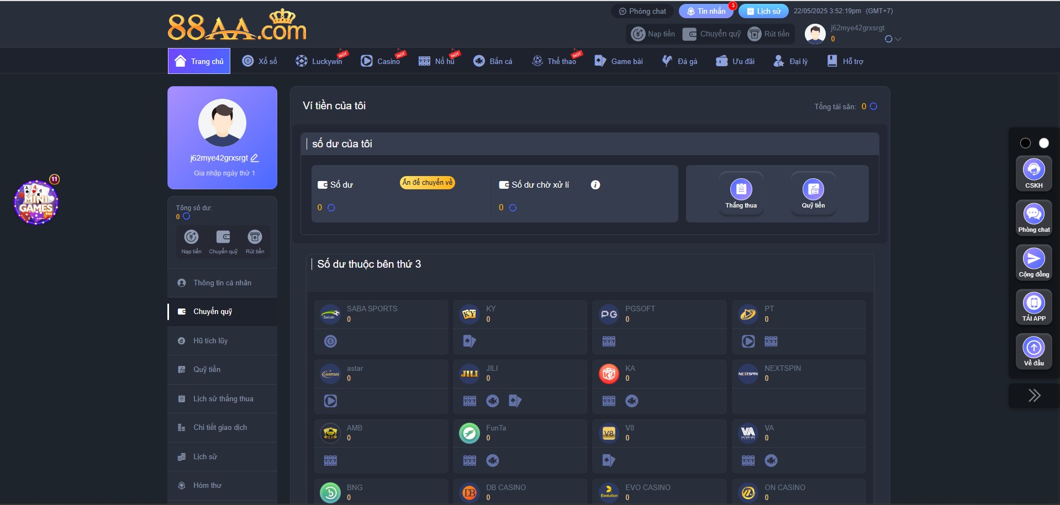Click edit pencil beside username

(255, 158)
